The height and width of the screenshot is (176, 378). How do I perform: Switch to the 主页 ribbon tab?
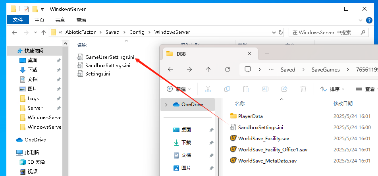pyautogui.click(x=39, y=20)
